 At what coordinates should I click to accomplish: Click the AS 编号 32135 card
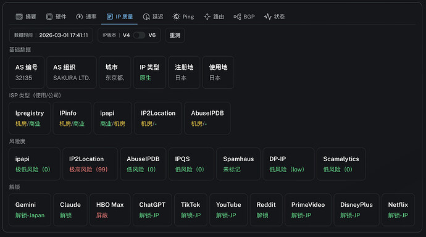tap(27, 72)
